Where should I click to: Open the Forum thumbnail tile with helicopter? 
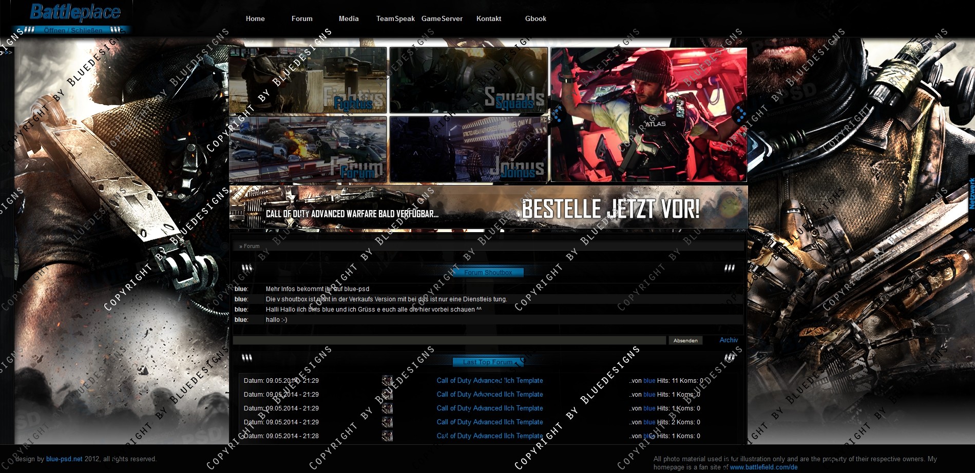[x=308, y=149]
